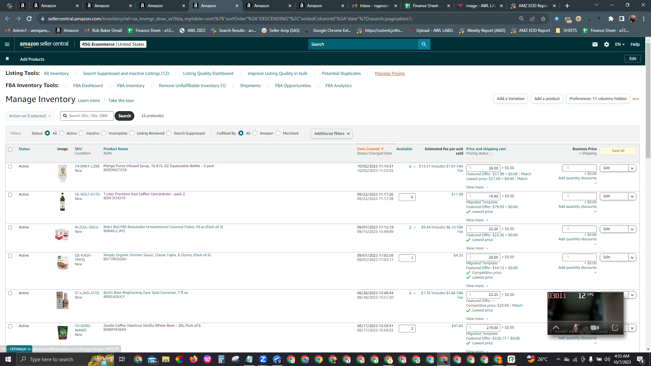Click the magnifier search button in header

tap(424, 44)
